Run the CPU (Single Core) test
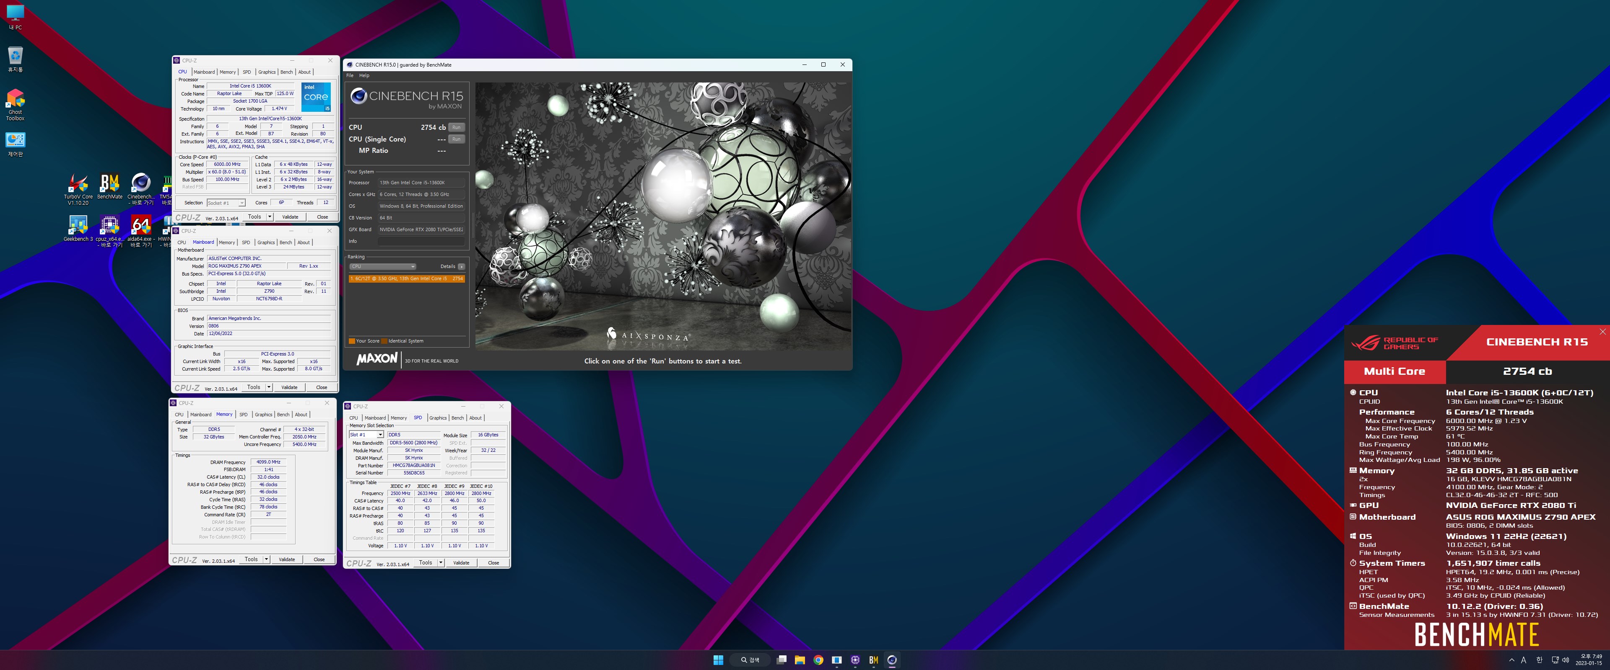 456,139
